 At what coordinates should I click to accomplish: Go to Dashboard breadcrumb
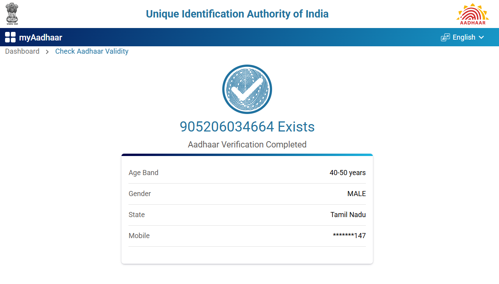[22, 51]
